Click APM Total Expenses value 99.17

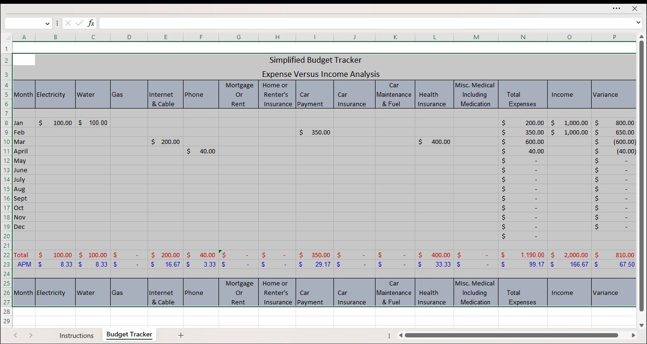coord(523,264)
